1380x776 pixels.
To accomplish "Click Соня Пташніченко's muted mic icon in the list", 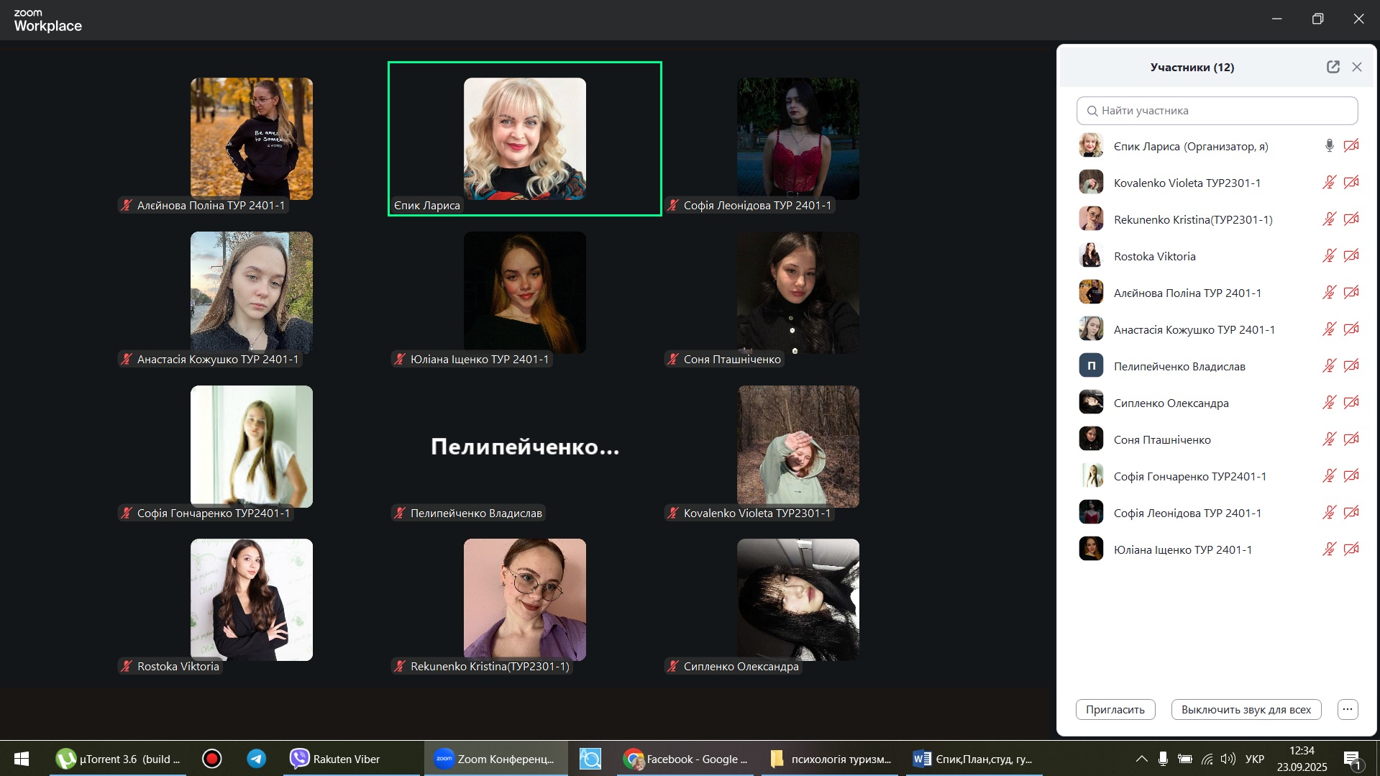I will (1329, 439).
